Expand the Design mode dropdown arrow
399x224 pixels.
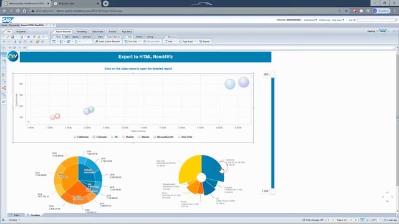click(388, 31)
